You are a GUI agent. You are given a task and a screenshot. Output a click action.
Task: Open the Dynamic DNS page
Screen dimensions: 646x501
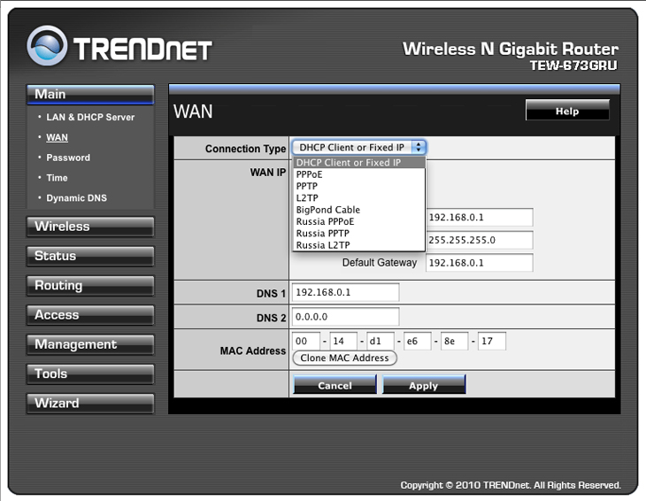click(x=76, y=198)
